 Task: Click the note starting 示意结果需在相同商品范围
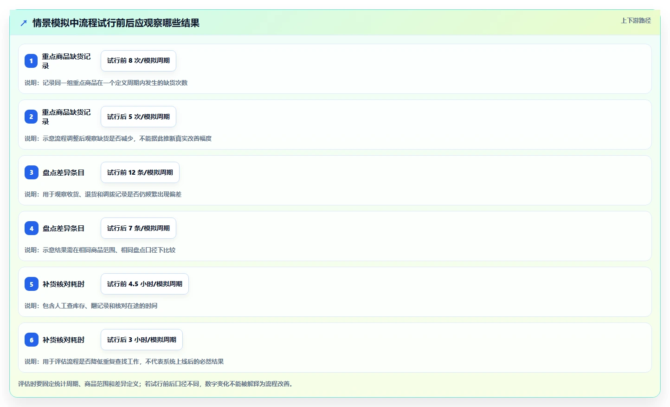point(100,250)
